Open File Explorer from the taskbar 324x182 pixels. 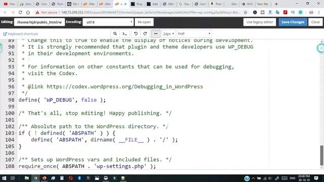(27, 178)
